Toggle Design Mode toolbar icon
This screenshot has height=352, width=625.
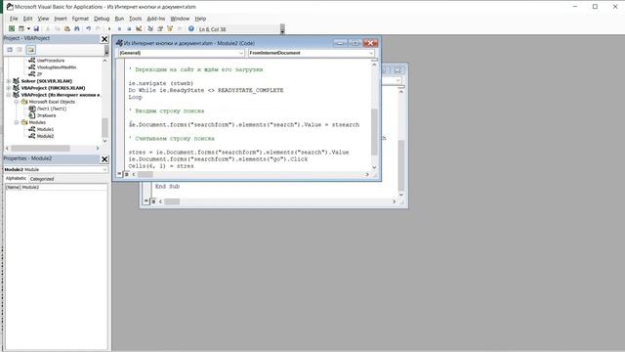pyautogui.click(x=139, y=28)
